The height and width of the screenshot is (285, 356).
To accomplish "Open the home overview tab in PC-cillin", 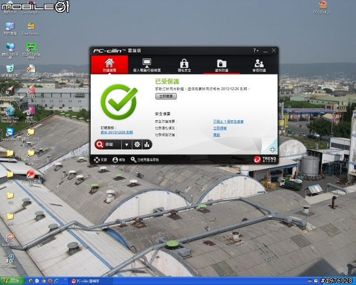I will (x=110, y=65).
